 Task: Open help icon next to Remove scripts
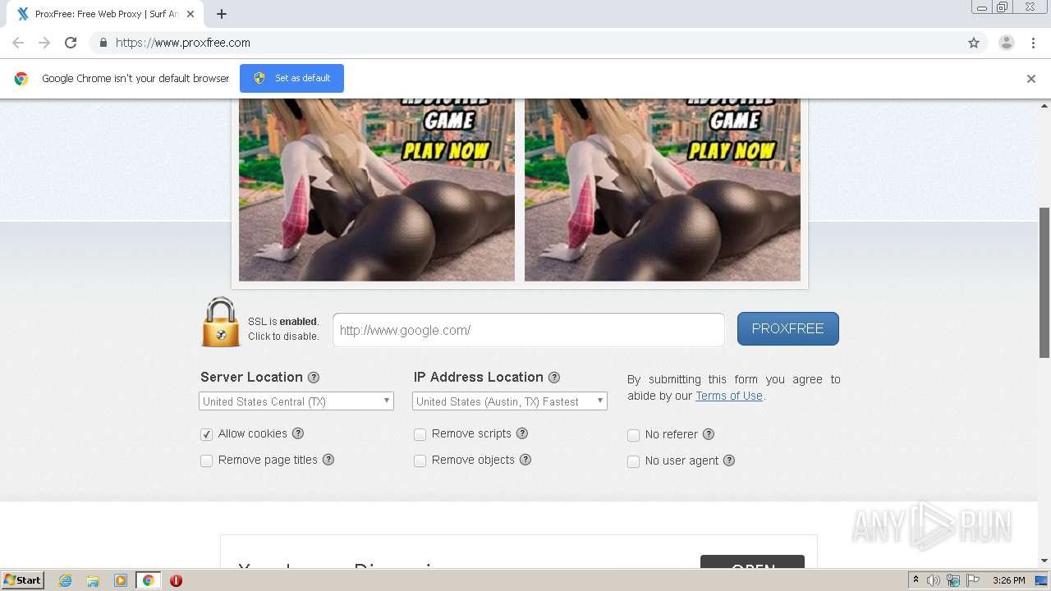(522, 433)
